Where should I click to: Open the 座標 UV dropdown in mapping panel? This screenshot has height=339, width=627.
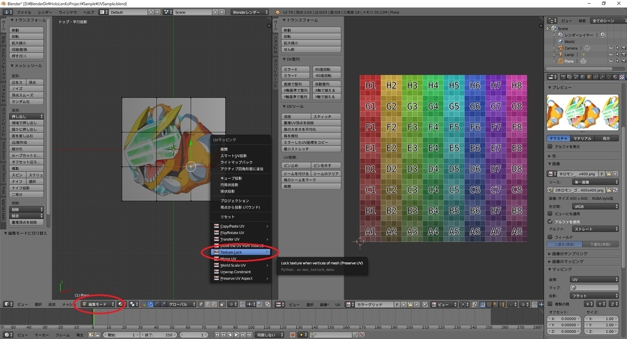(x=595, y=280)
